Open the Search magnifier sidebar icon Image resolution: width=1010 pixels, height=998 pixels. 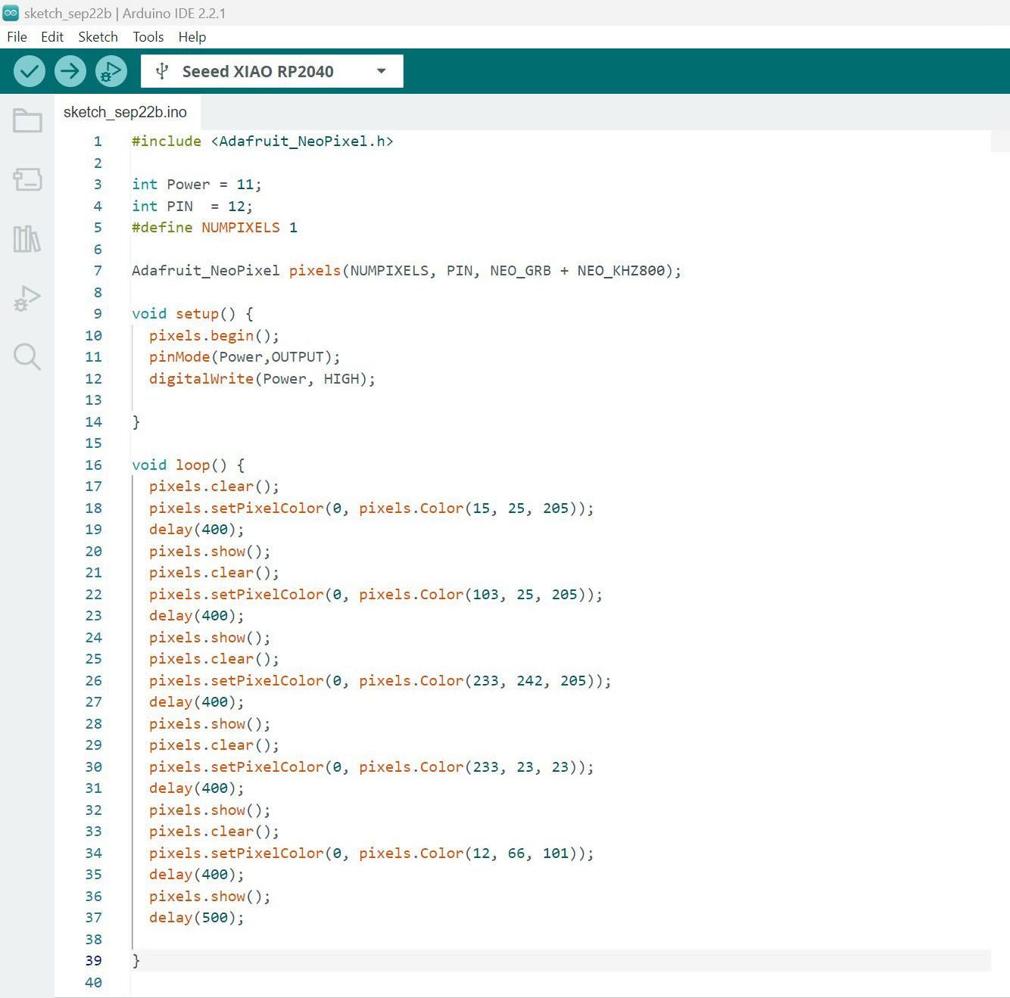[x=27, y=356]
